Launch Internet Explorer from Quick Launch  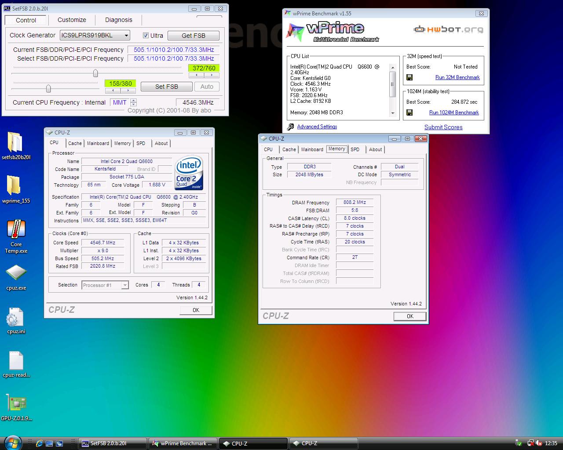(x=39, y=443)
